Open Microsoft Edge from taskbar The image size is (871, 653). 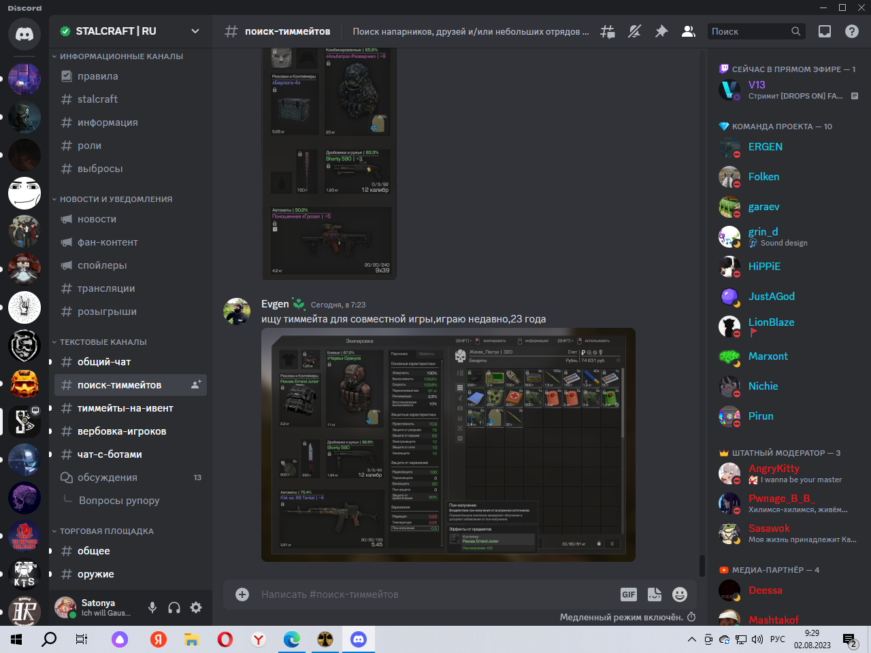(x=292, y=639)
